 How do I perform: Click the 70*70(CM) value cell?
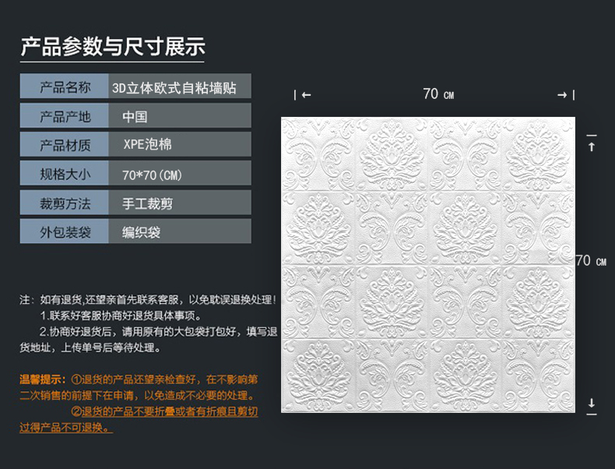[x=180, y=173]
